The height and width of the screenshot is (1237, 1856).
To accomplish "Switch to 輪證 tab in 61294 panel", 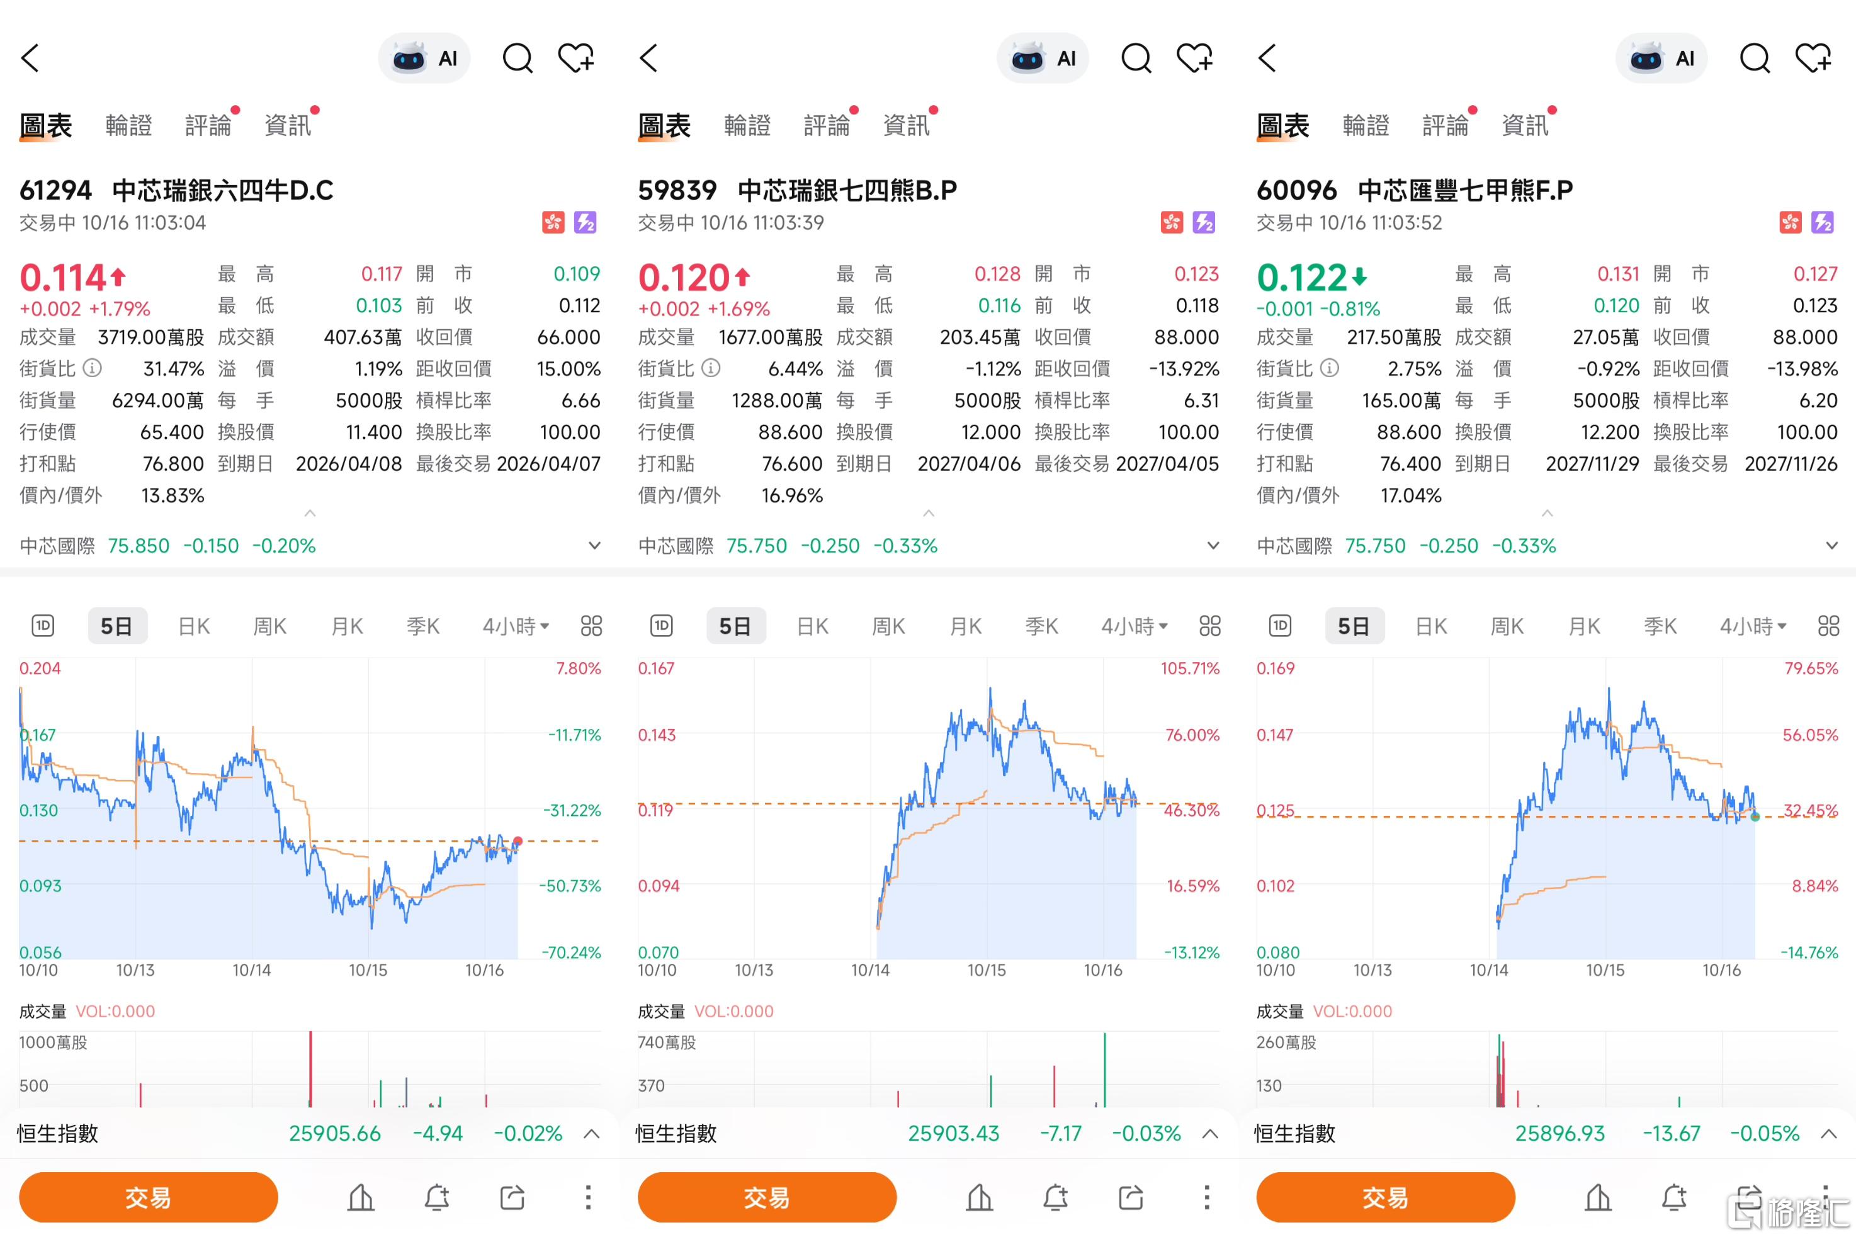I will [x=128, y=125].
